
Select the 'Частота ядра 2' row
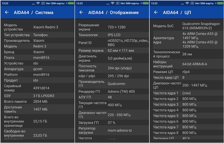tap(188, 99)
